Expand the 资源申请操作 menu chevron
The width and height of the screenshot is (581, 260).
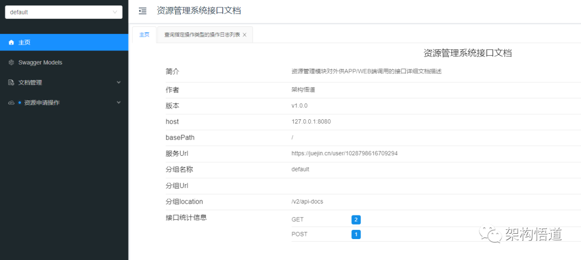118,103
